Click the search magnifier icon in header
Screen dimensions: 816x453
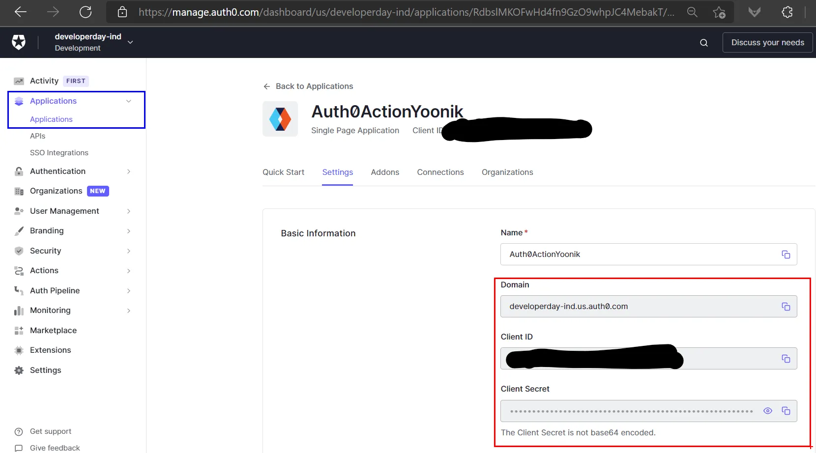pos(703,43)
